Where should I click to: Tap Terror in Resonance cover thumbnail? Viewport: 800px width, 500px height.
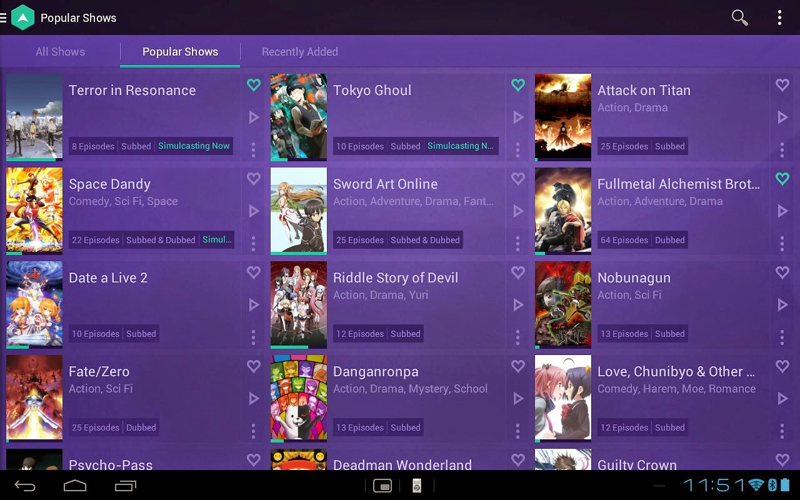pyautogui.click(x=34, y=117)
